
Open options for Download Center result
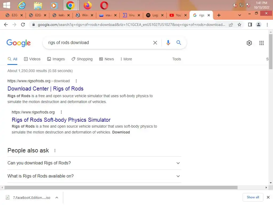(x=76, y=81)
